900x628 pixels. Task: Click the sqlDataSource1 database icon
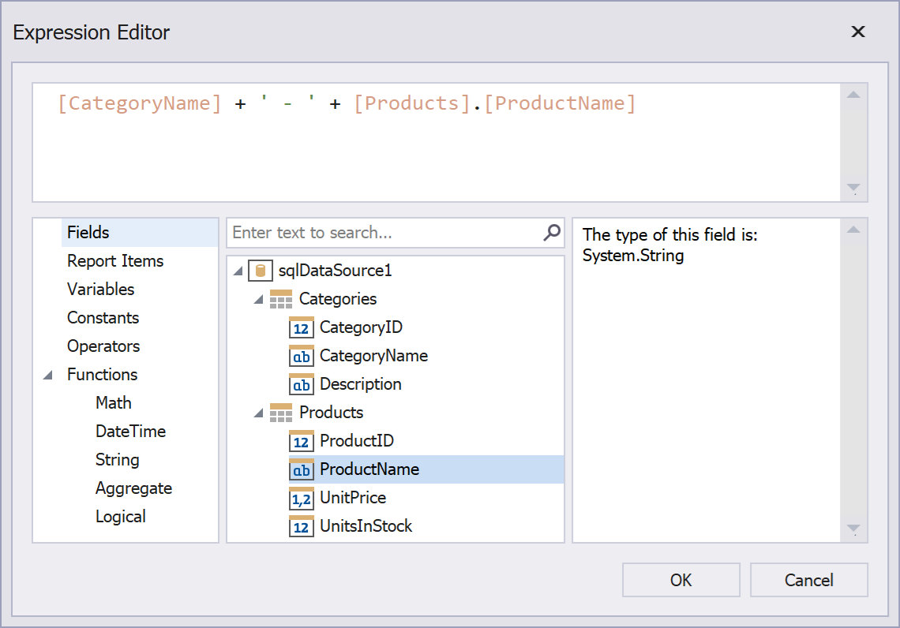pyautogui.click(x=260, y=271)
